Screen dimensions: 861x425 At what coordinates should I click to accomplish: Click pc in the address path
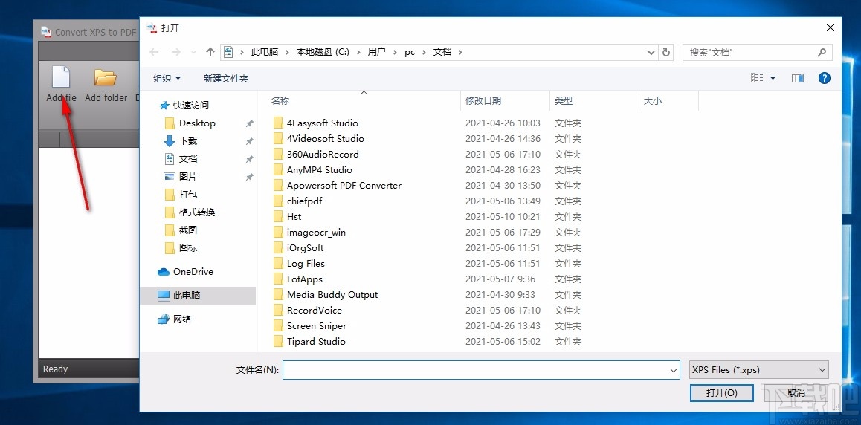410,52
